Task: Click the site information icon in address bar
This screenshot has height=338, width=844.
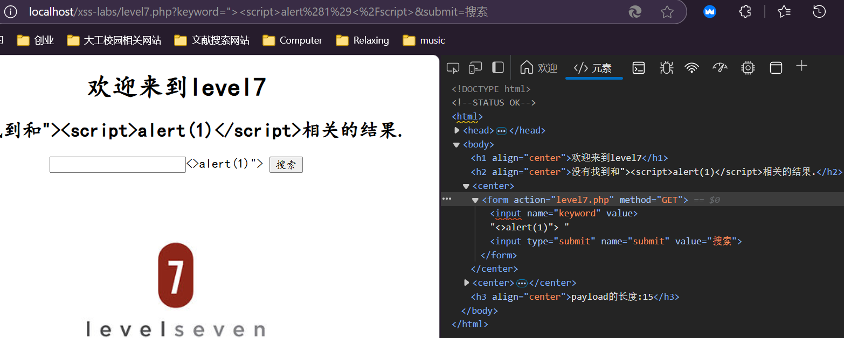Action: 10,11
